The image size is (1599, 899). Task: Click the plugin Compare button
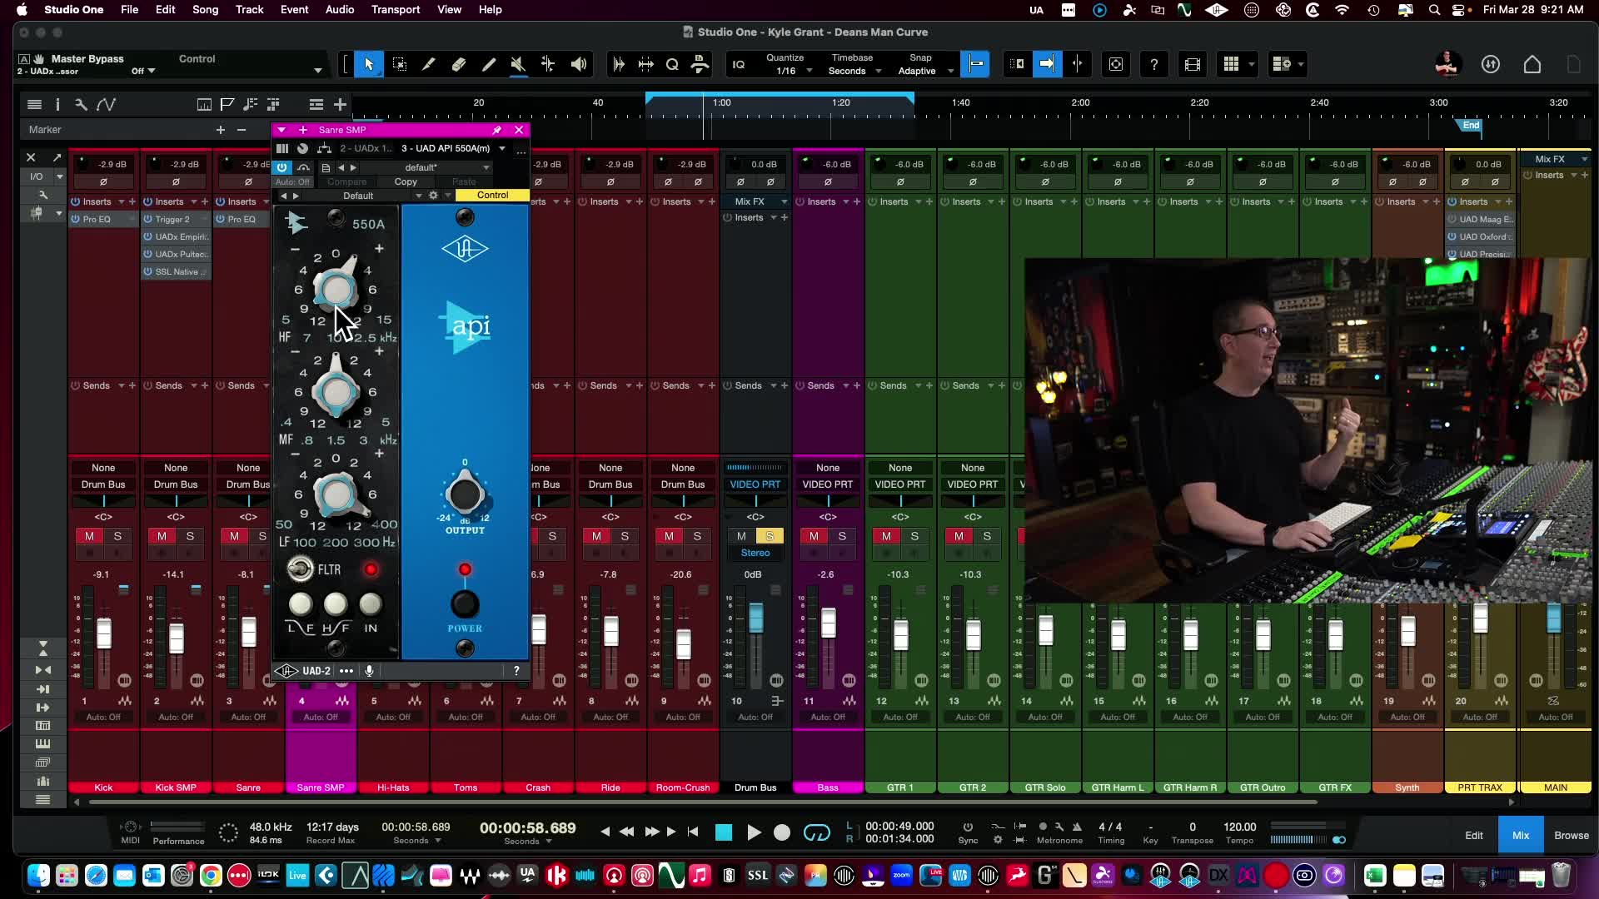(347, 181)
